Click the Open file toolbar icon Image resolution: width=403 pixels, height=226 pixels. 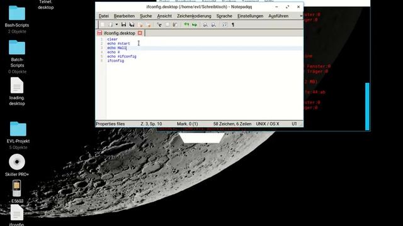(x=111, y=24)
